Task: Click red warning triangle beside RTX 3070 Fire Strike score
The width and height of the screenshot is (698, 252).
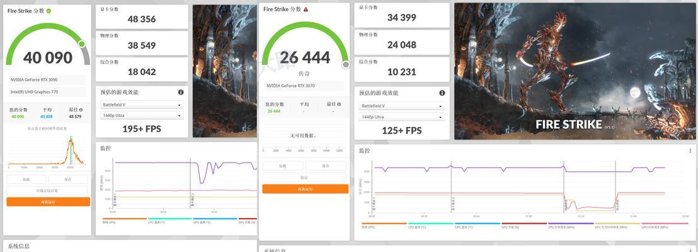Action: coord(306,9)
